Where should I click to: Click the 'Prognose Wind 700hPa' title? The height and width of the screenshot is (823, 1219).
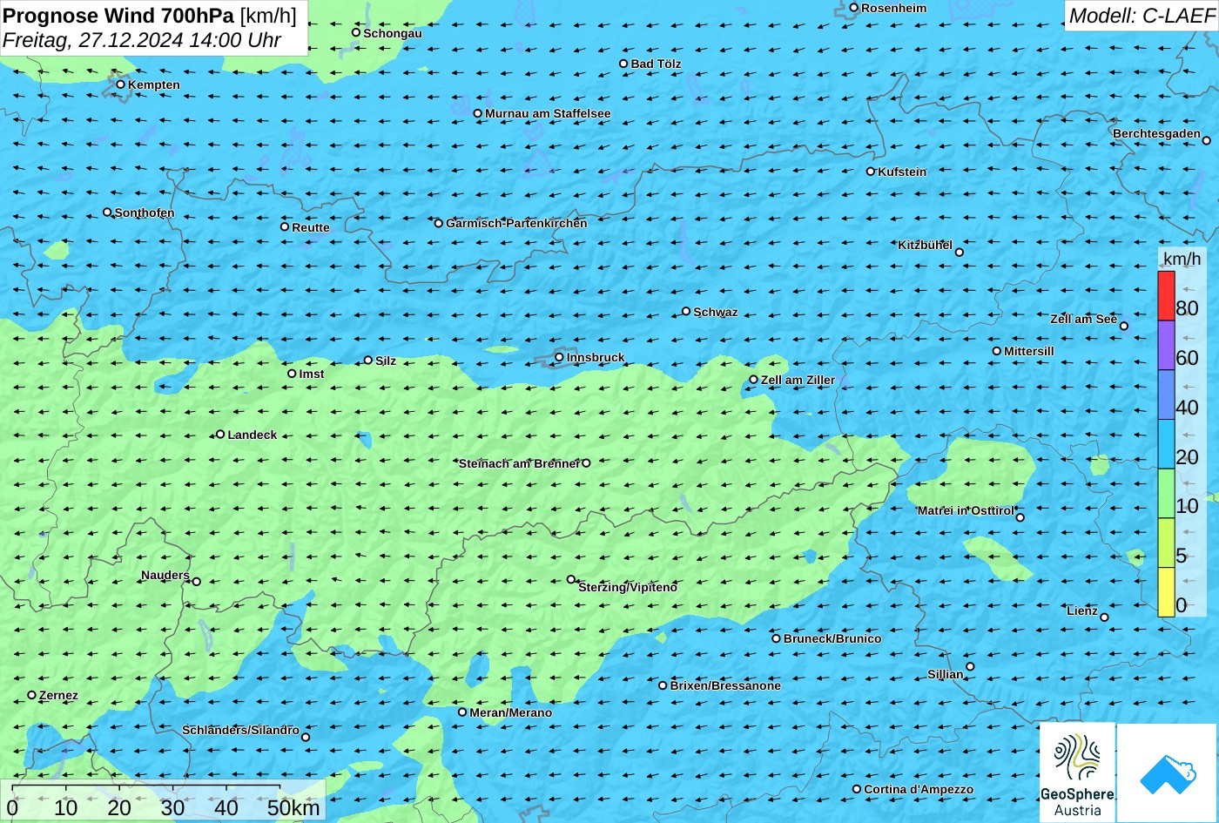pos(119,15)
